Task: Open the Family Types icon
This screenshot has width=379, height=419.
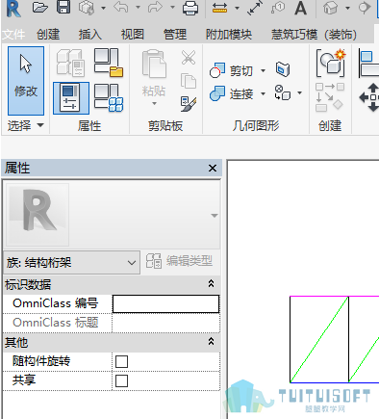Action: tap(109, 97)
